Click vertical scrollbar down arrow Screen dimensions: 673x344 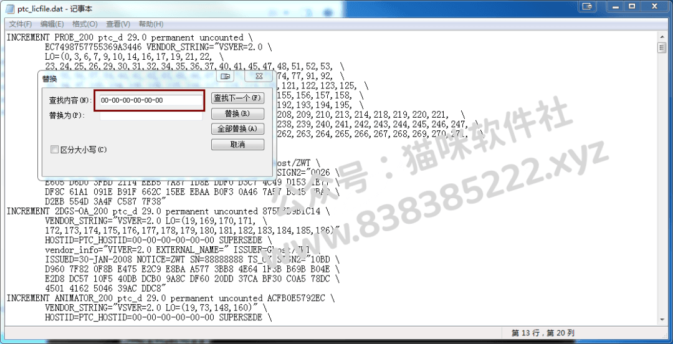click(x=662, y=320)
